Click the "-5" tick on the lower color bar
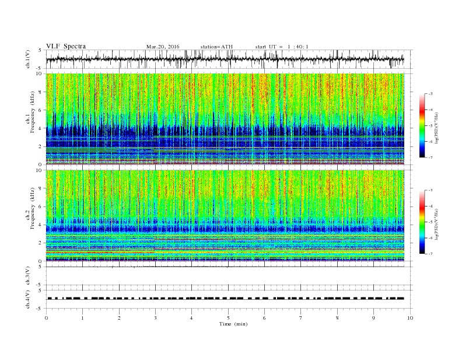Screen dimensions: 462x357 (x=430, y=222)
